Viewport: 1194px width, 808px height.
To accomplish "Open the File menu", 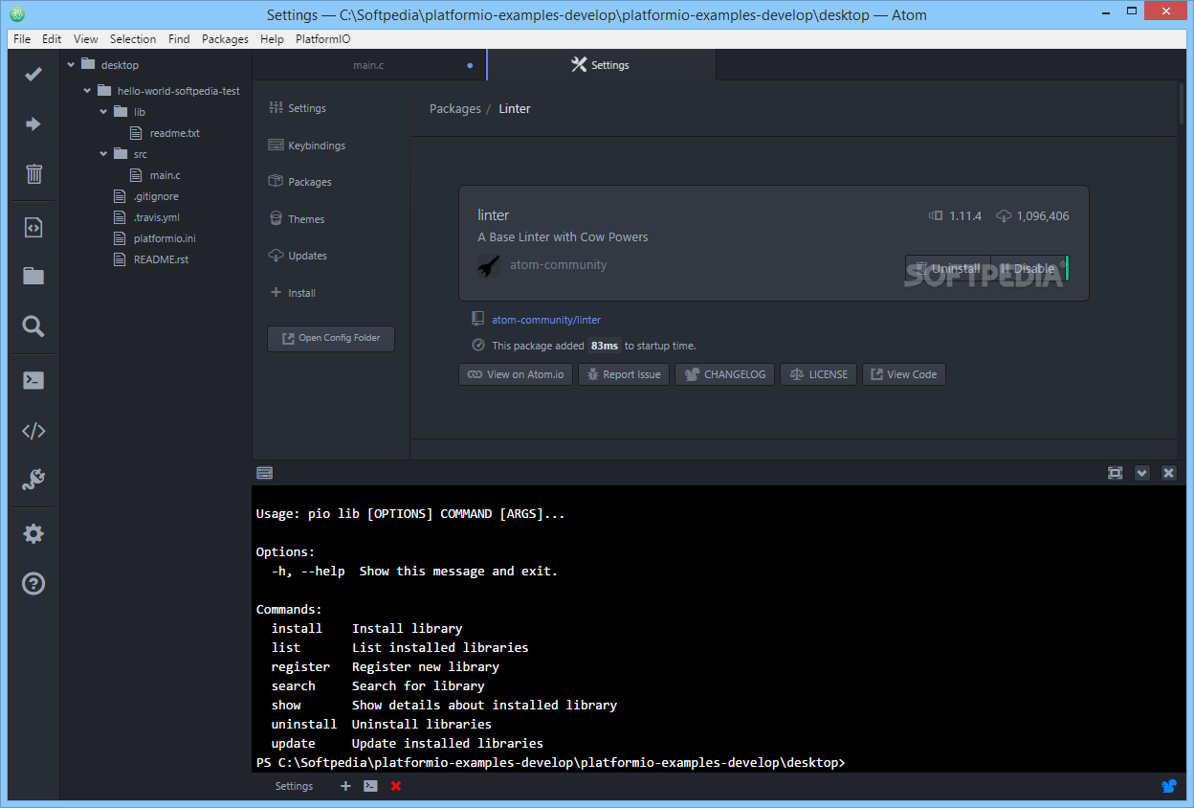I will tap(22, 39).
